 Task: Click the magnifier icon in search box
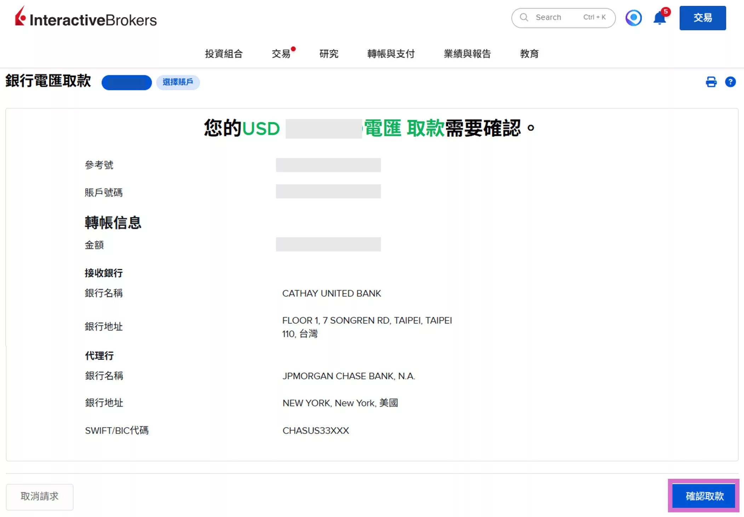524,17
